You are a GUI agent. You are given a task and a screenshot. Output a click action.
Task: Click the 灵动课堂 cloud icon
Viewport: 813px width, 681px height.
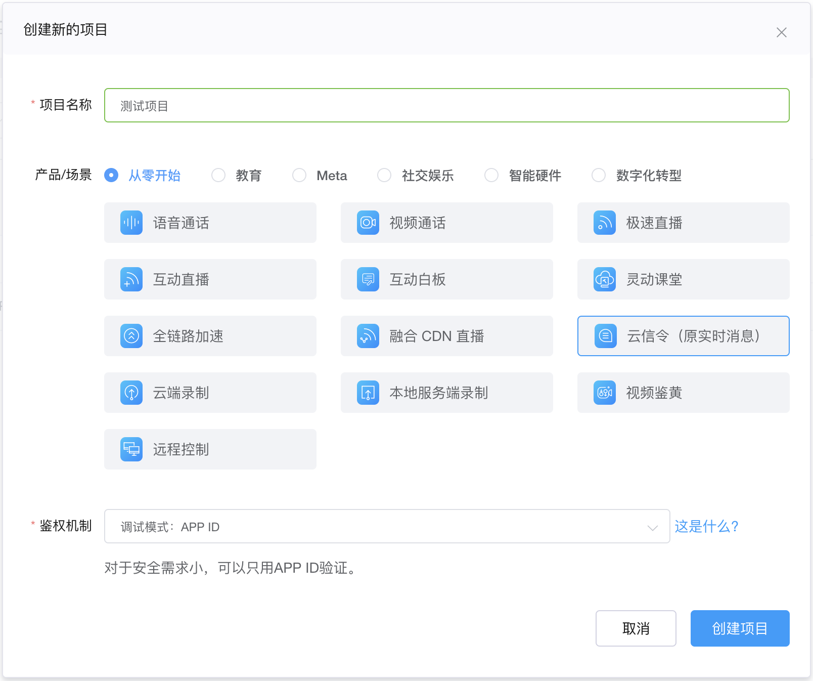pos(605,279)
